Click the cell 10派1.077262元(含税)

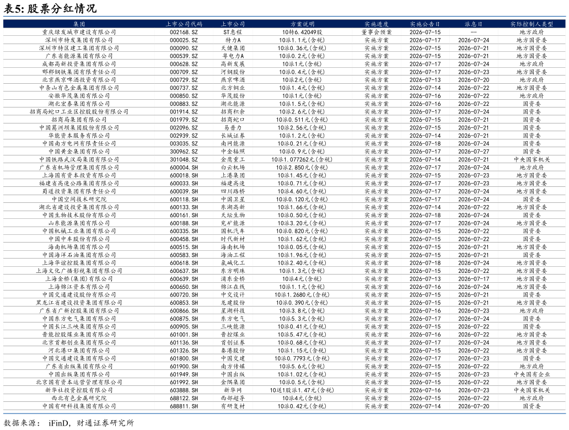tap(302, 159)
